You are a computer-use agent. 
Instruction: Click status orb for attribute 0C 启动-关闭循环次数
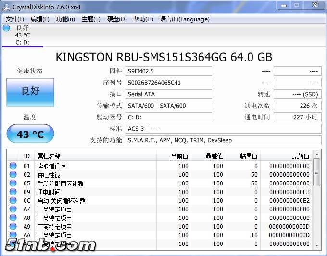[x=13, y=201]
